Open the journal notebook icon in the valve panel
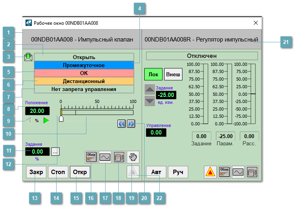Screen dimensions: 296x208 (x=119, y=157)
